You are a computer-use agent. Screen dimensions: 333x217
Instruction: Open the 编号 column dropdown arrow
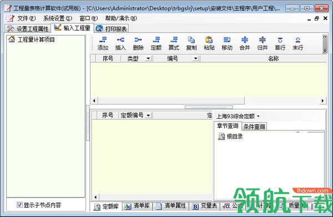pyautogui.click(x=195, y=58)
